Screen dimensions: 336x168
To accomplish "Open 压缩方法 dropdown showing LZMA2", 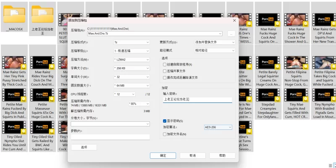I will 131,60.
